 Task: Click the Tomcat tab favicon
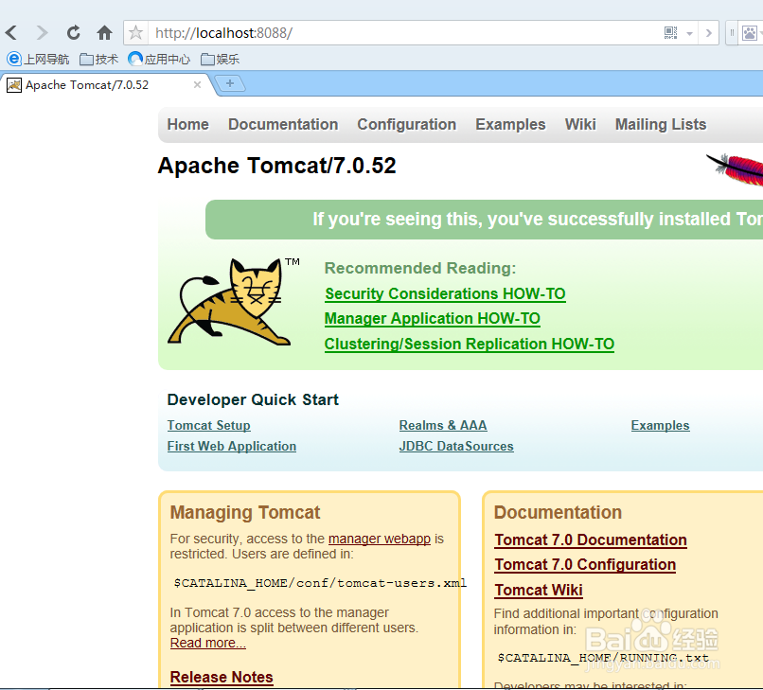click(13, 85)
